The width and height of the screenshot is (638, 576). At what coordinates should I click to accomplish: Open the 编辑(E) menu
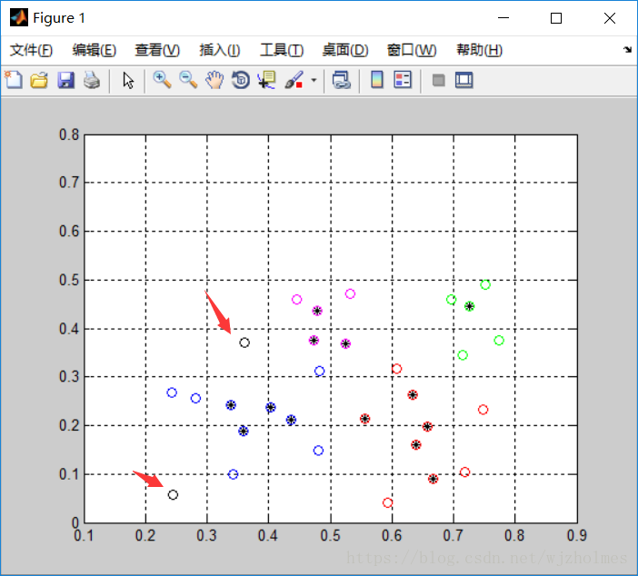[x=94, y=50]
